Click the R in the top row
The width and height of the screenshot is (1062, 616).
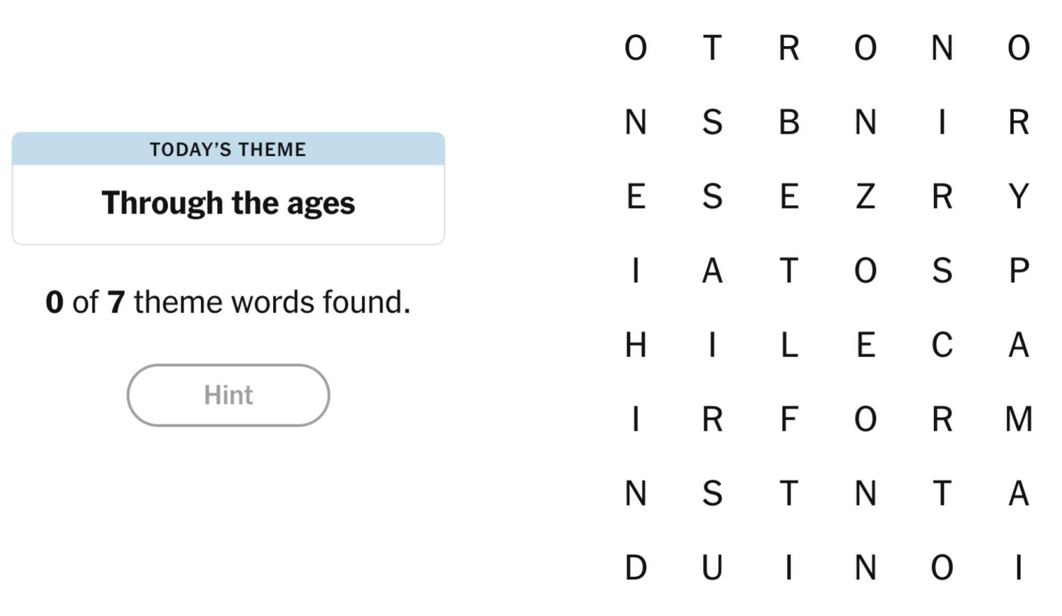click(x=791, y=48)
